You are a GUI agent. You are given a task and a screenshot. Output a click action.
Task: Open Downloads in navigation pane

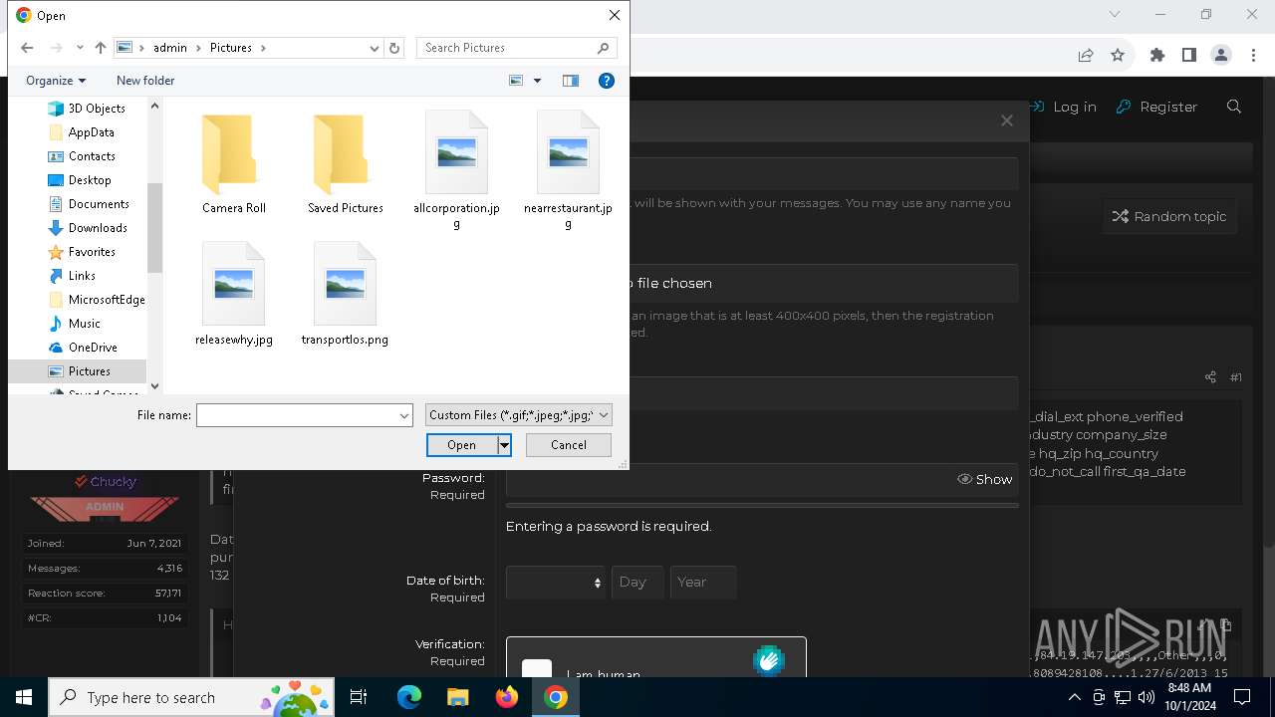point(98,228)
